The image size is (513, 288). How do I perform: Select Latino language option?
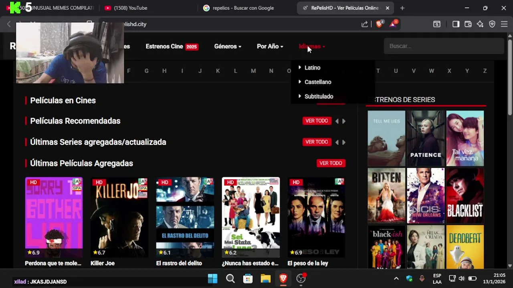[x=312, y=68]
